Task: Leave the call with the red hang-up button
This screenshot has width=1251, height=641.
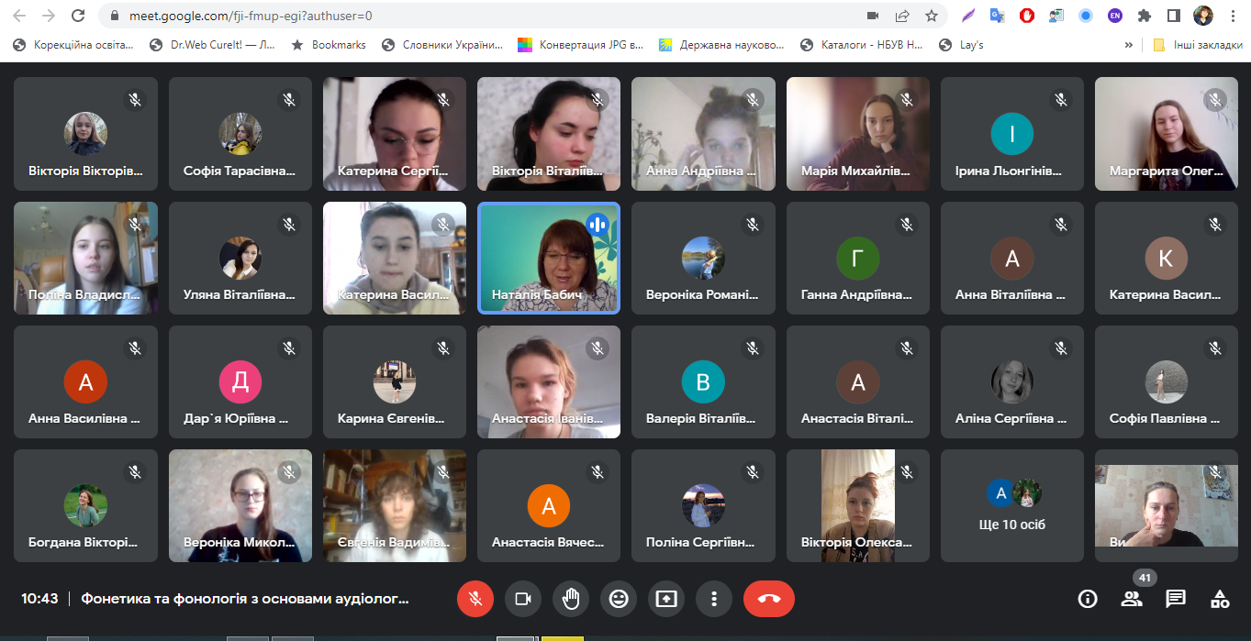Action: (768, 599)
